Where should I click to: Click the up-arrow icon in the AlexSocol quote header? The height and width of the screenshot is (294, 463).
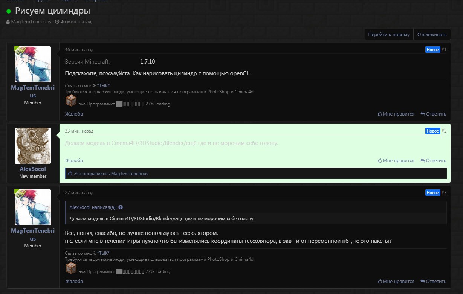point(121,207)
